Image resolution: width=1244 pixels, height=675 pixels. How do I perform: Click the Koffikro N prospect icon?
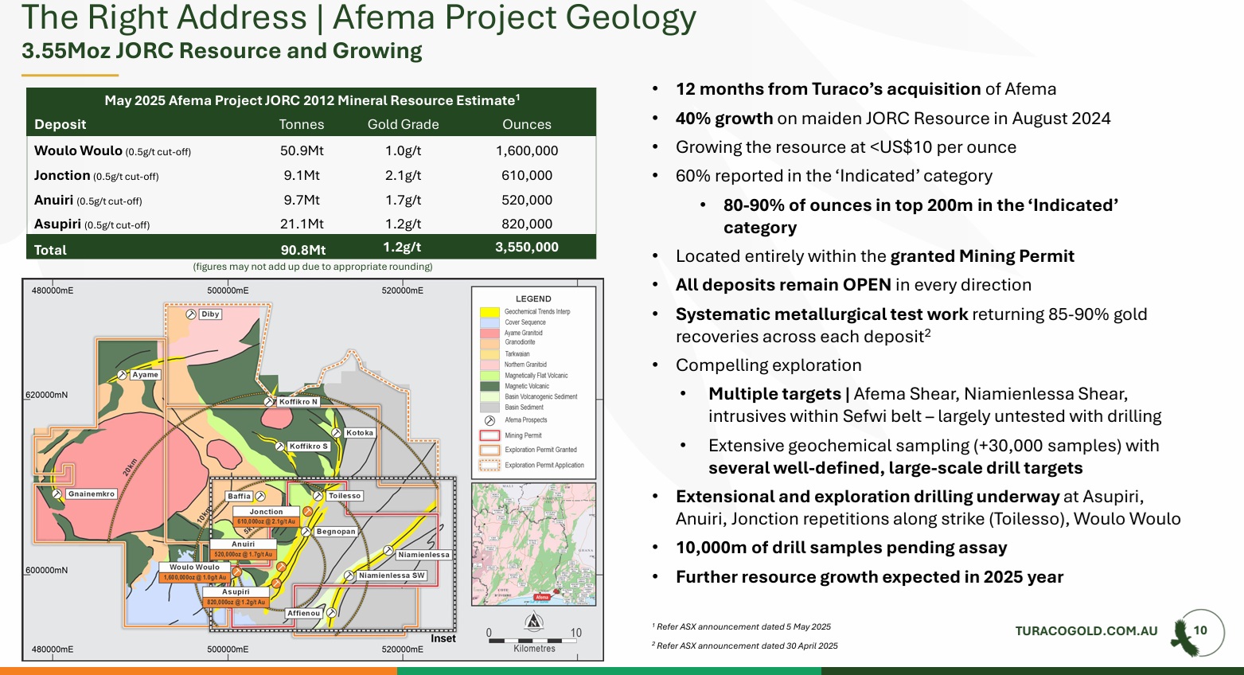(271, 402)
